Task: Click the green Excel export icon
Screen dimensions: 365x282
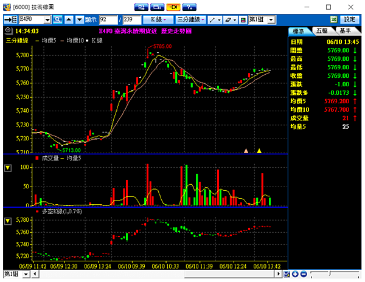Action: 334,19
